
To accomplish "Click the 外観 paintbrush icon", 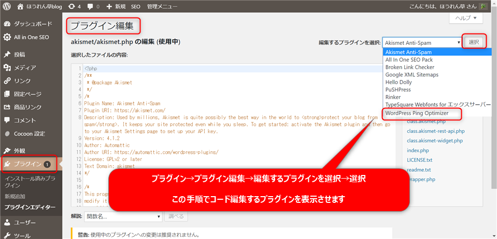I will click(7, 151).
